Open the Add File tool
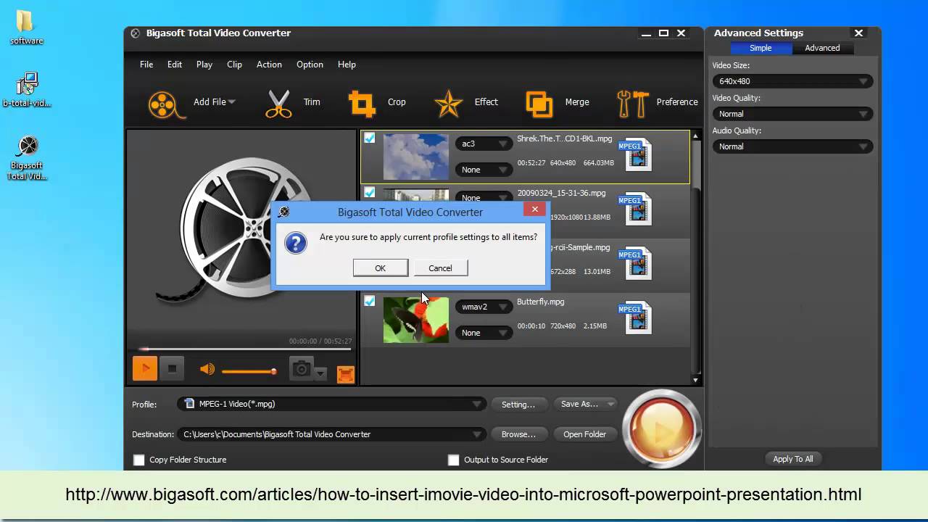The width and height of the screenshot is (928, 522). pyautogui.click(x=208, y=101)
